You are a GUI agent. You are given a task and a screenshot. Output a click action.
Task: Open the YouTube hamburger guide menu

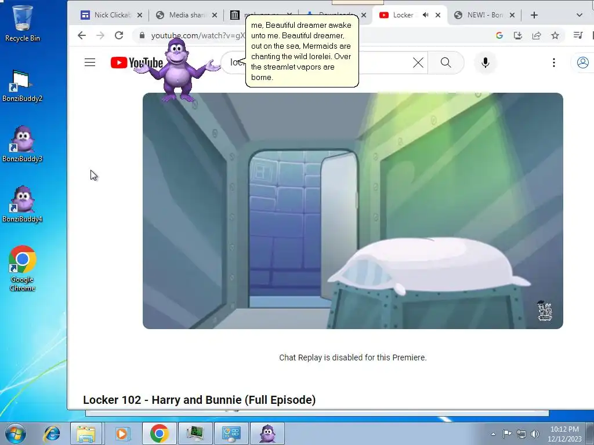(90, 63)
